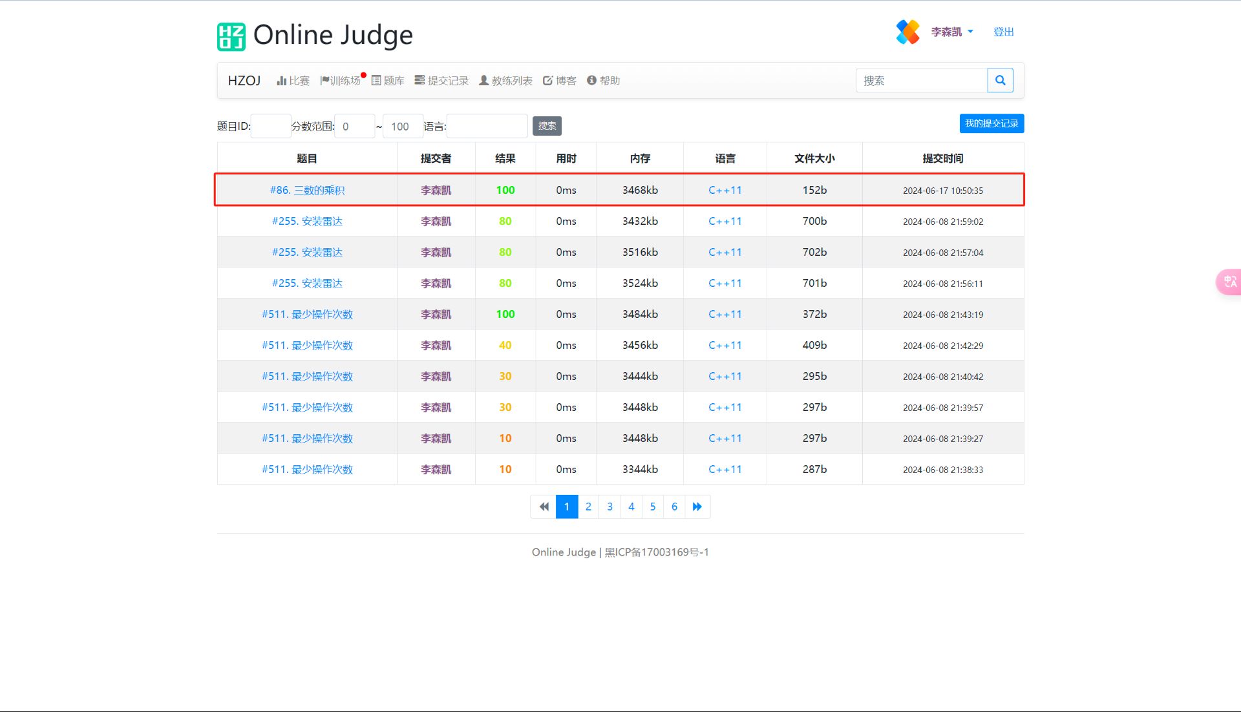Go to page 3
1241x712 pixels.
pos(610,507)
